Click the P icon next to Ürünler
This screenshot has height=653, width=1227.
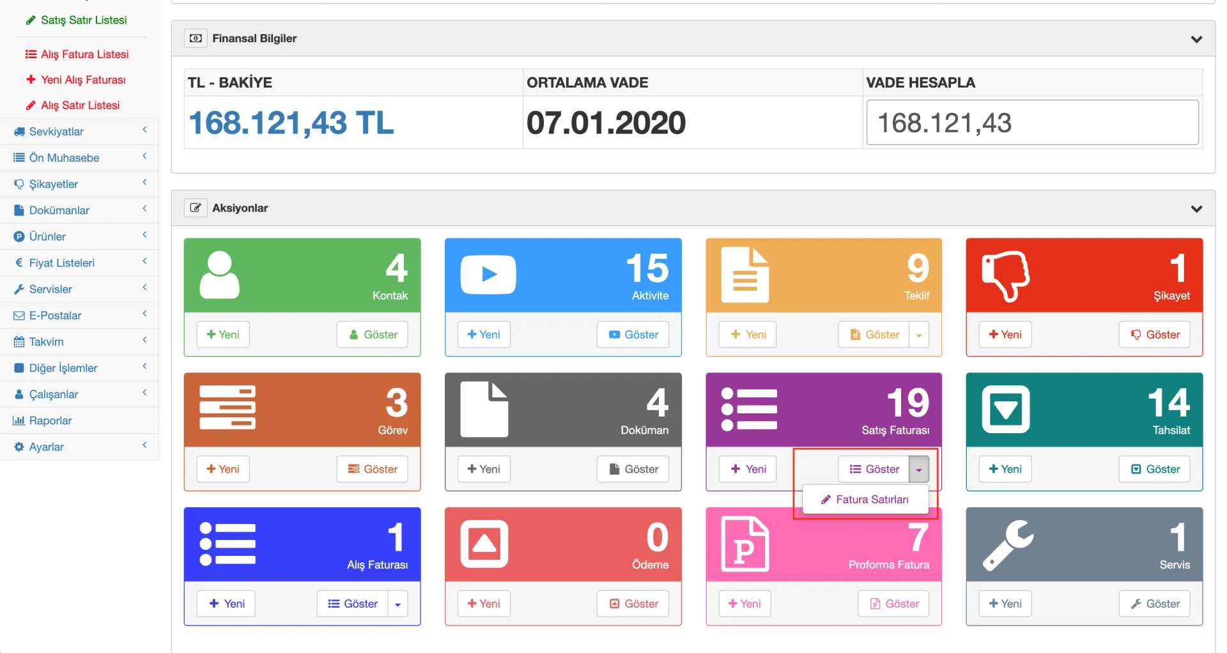[19, 236]
